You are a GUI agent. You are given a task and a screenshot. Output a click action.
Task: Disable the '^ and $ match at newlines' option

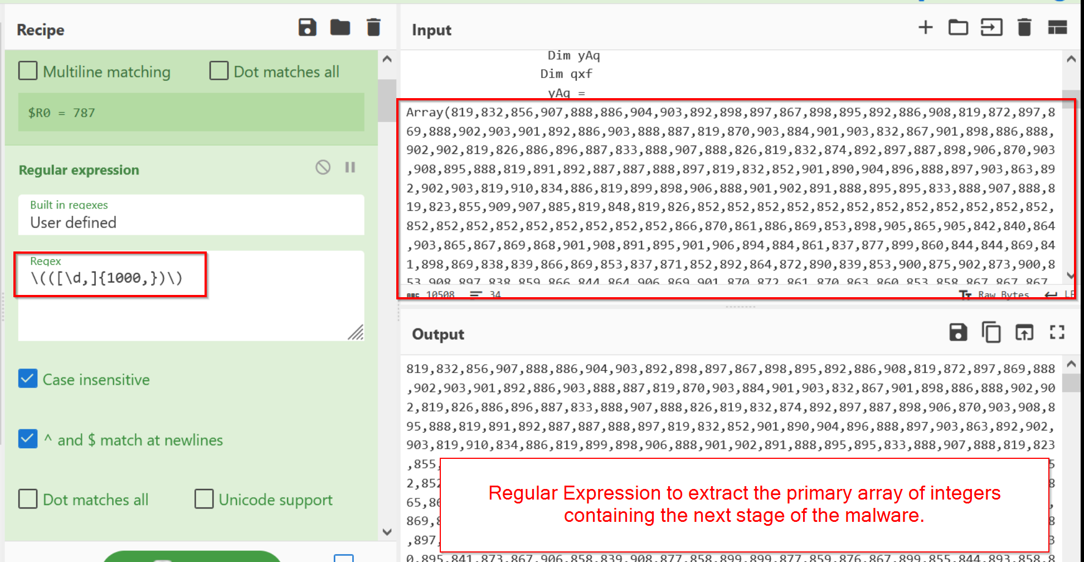tap(28, 439)
